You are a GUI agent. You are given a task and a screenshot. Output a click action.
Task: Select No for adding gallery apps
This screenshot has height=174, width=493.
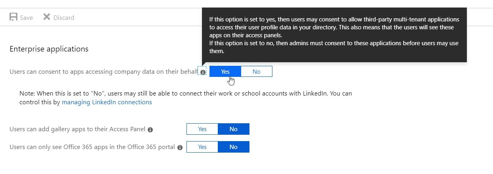point(233,129)
